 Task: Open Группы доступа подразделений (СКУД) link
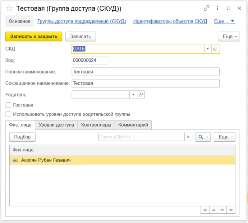coord(82,21)
